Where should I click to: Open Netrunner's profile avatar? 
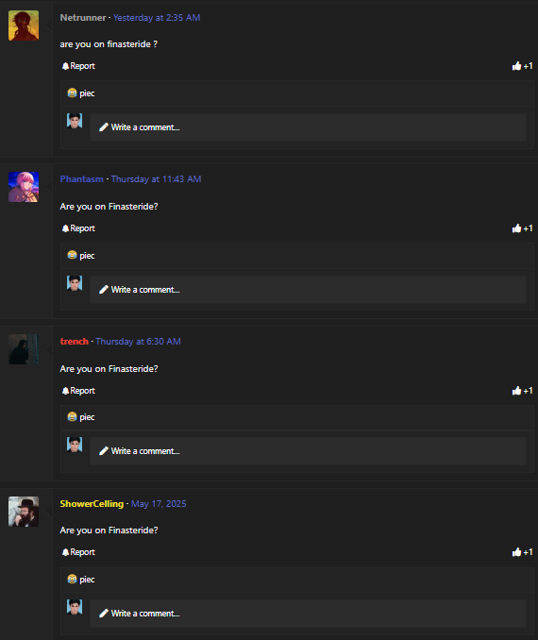tap(24, 25)
